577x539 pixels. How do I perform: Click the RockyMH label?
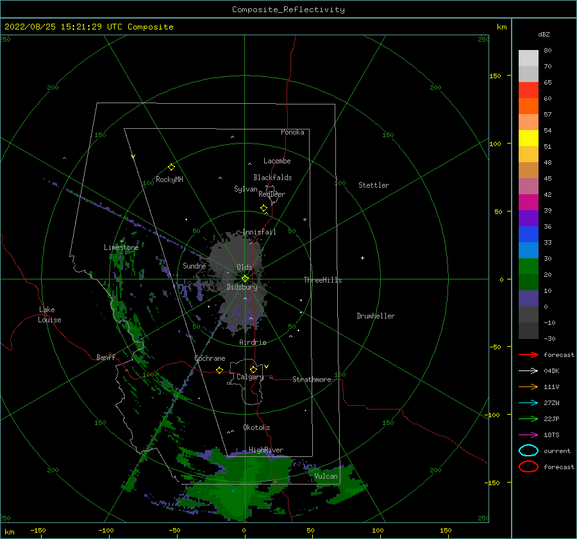pyautogui.click(x=169, y=179)
